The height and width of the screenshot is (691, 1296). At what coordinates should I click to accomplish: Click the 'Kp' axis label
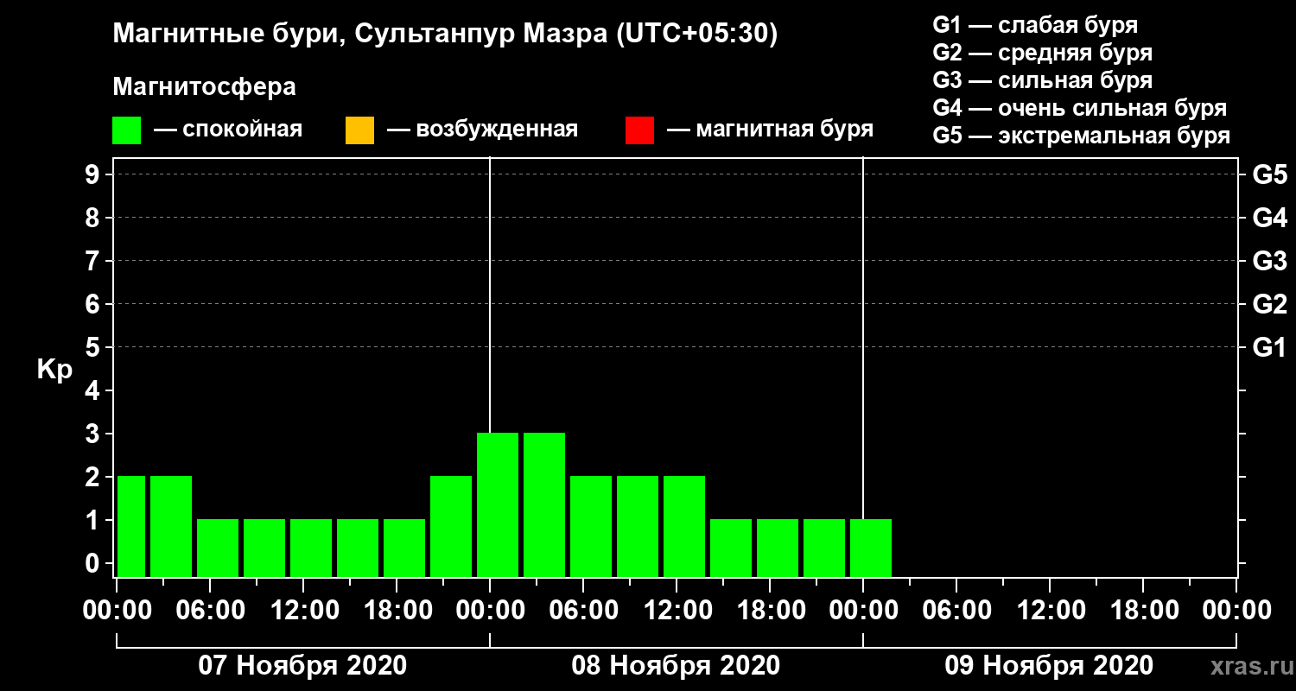tap(54, 370)
